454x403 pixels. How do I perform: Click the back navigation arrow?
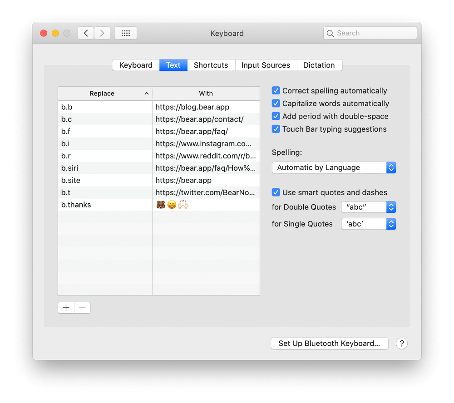click(86, 33)
